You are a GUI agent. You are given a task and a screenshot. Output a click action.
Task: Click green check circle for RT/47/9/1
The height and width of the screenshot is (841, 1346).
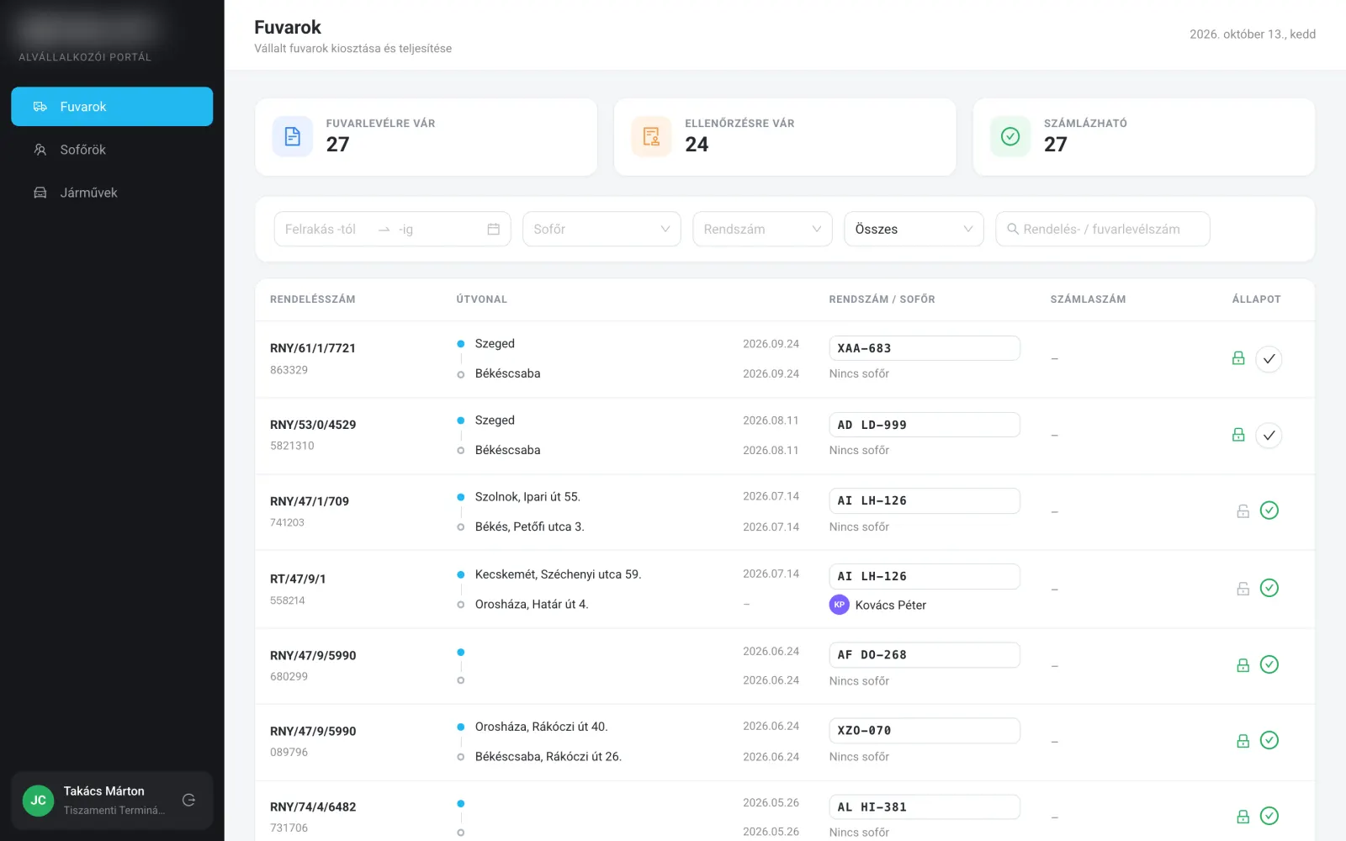tap(1269, 588)
